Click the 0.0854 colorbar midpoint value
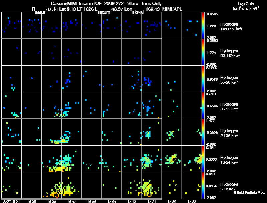The image size is (267, 203). [211, 186]
